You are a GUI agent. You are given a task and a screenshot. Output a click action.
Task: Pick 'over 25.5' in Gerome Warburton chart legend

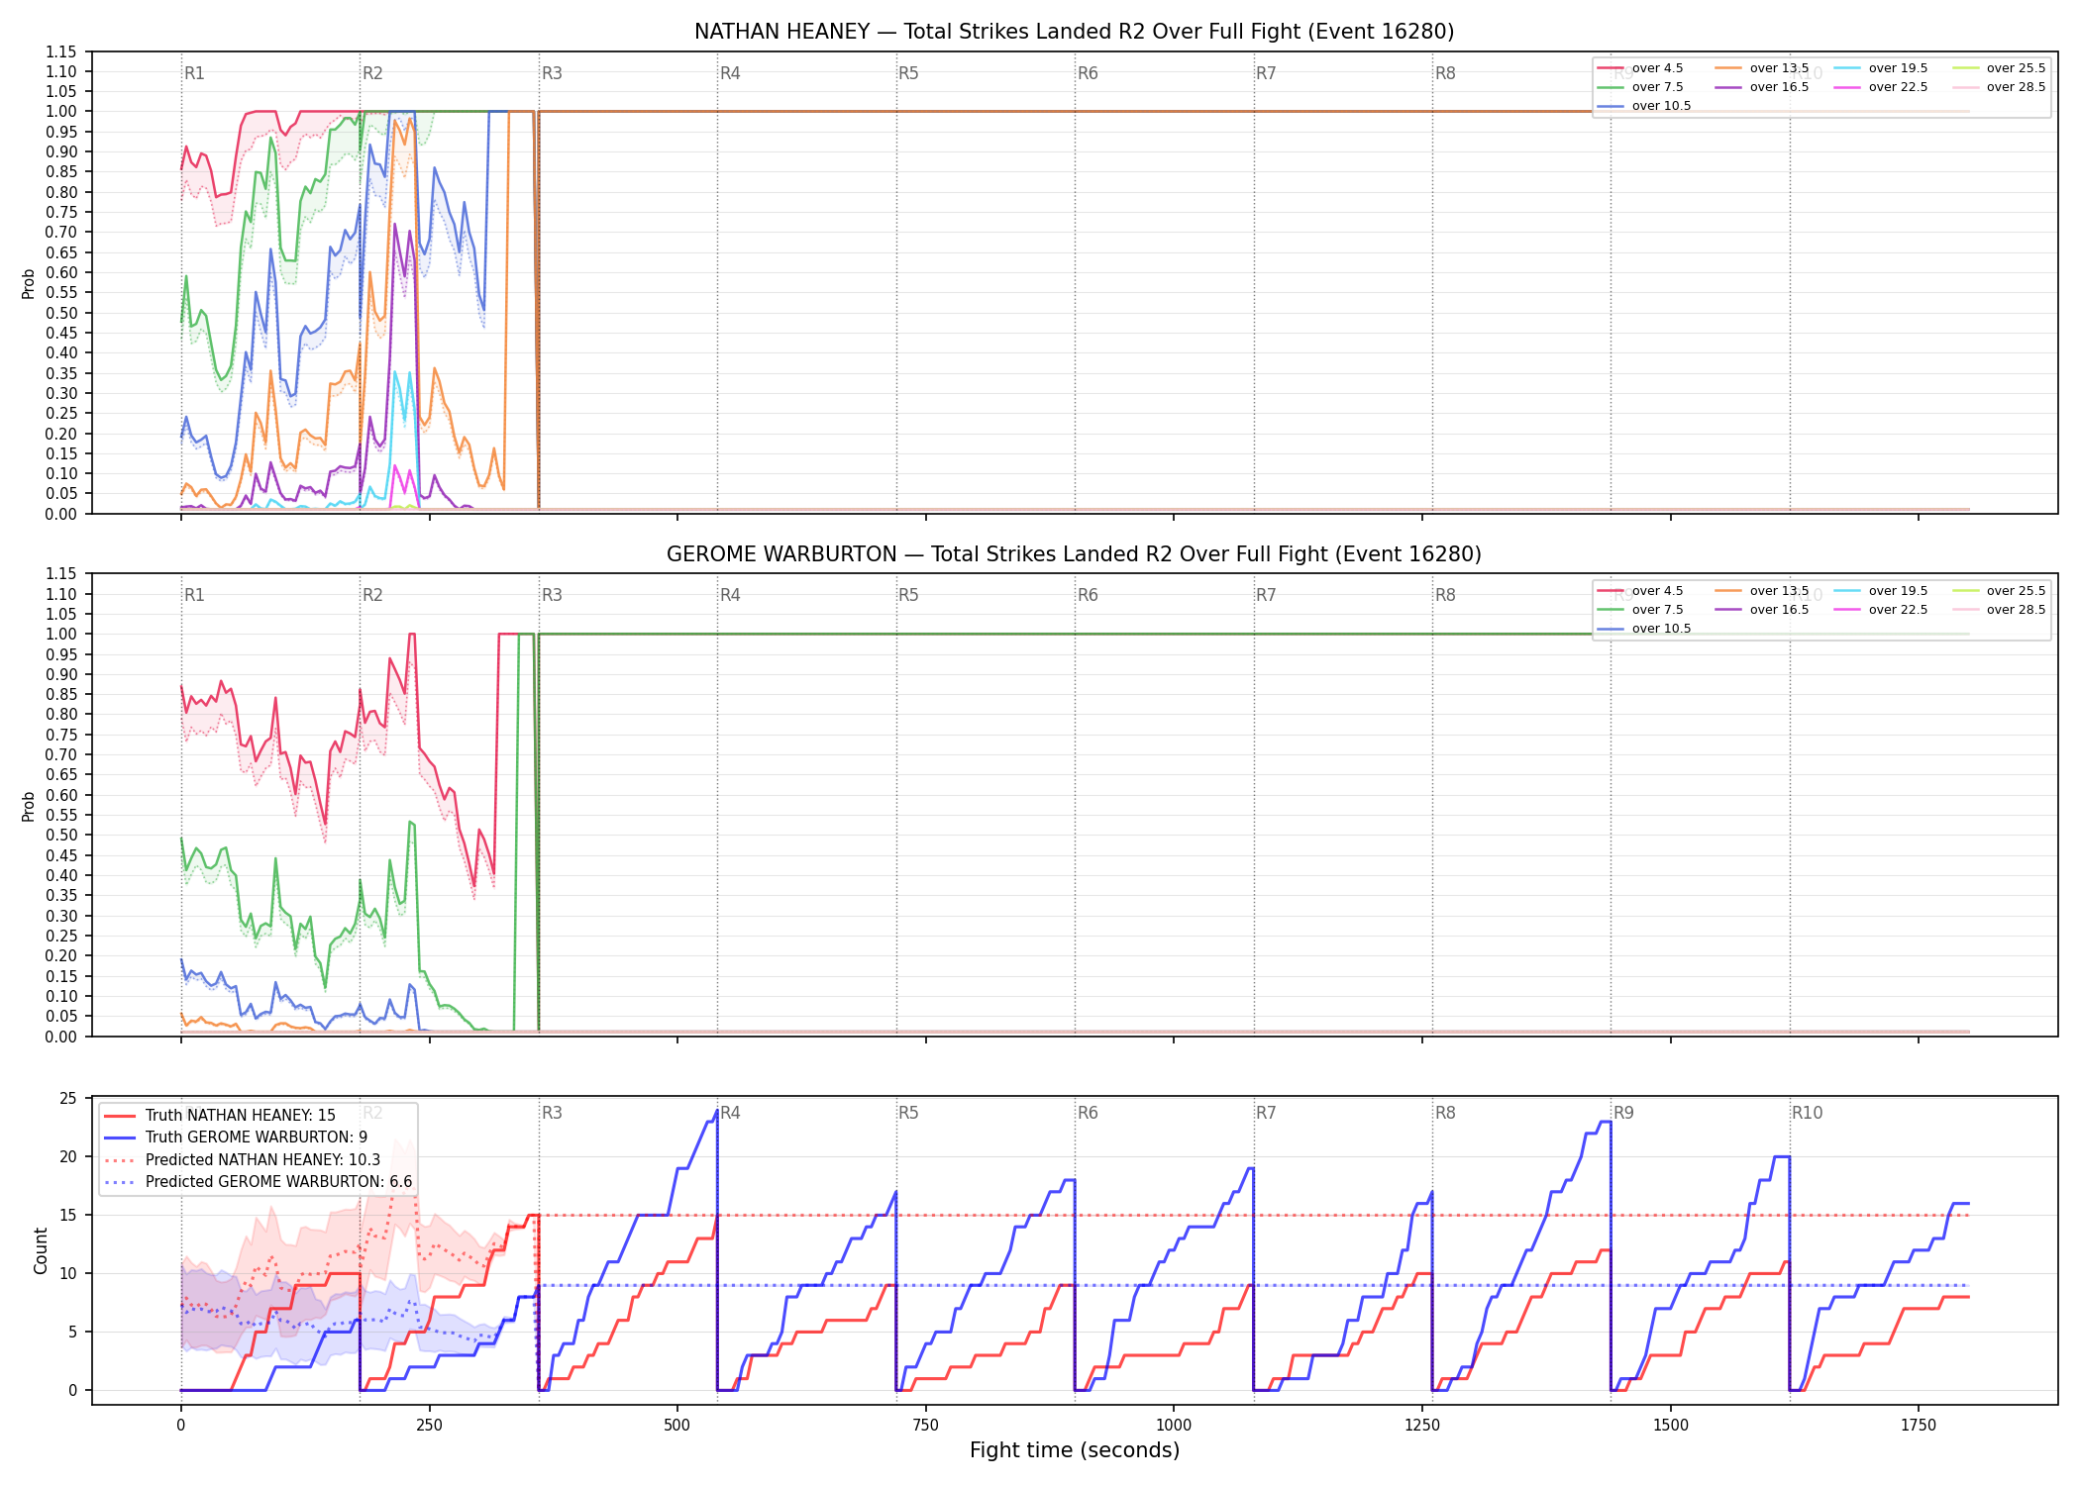point(1999,591)
